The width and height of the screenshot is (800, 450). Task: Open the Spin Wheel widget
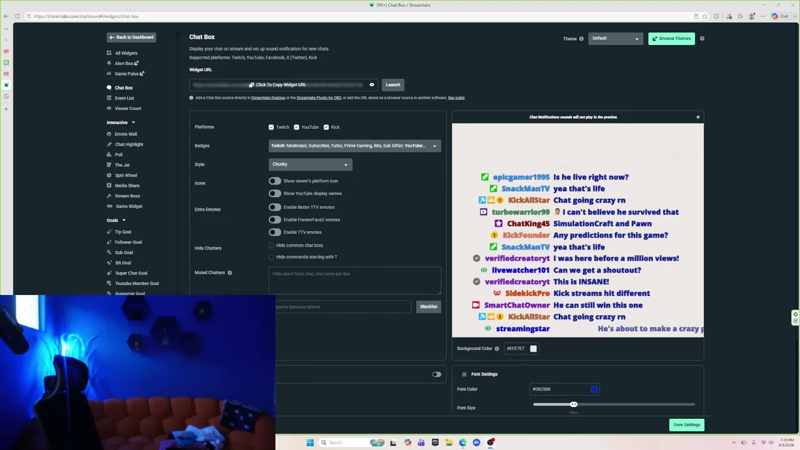pyautogui.click(x=126, y=176)
